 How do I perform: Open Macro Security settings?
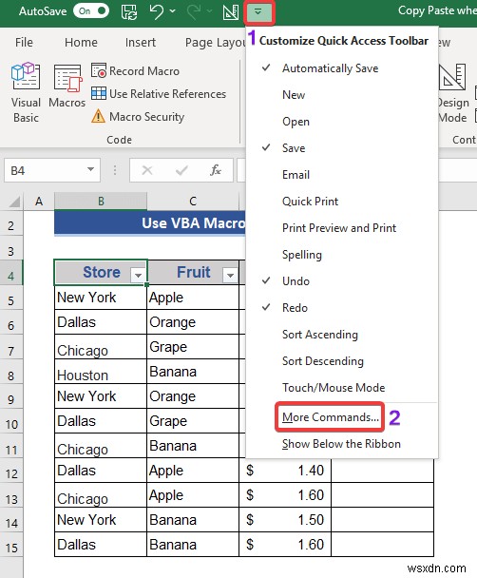[138, 117]
